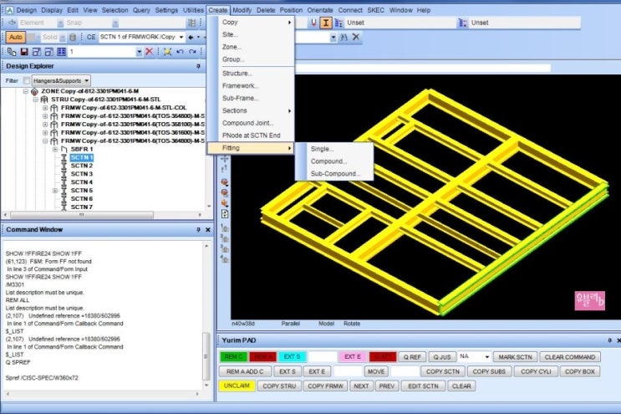This screenshot has width=621, height=414.
Task: Click the black X icon next to the binoculars
Action: tap(356, 37)
